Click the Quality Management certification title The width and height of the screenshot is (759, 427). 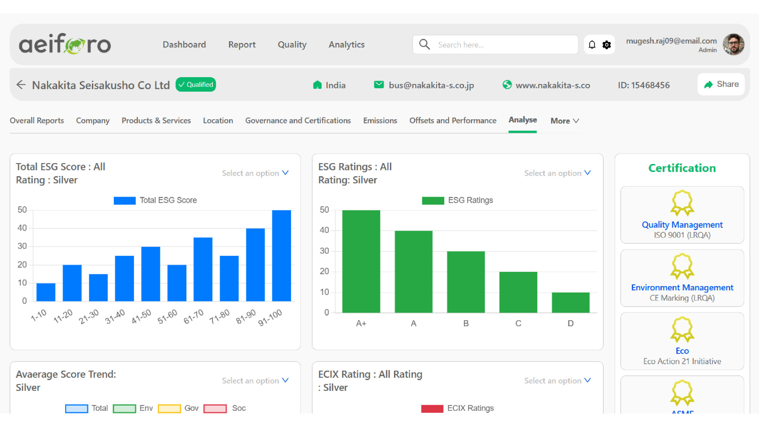(x=682, y=225)
